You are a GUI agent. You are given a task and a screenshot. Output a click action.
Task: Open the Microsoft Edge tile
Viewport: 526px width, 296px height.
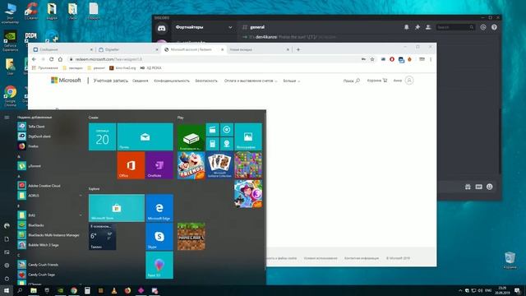tap(159, 208)
